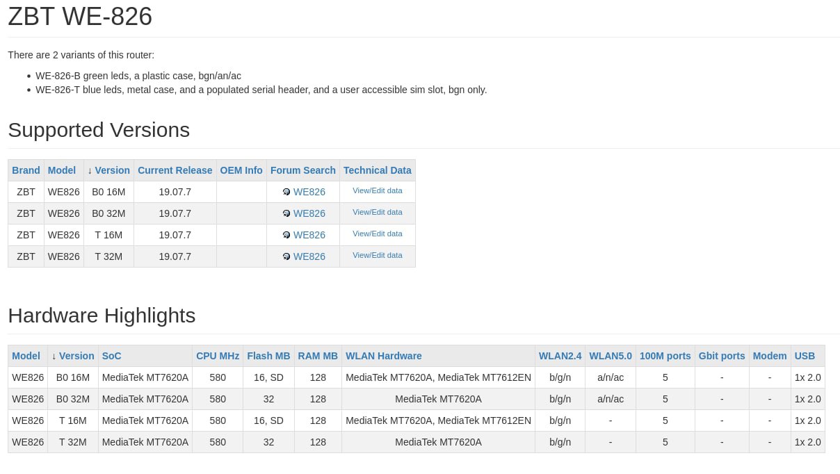
Task: Click '1x 2.0' USB cell in T 32M row
Action: pyautogui.click(x=808, y=442)
